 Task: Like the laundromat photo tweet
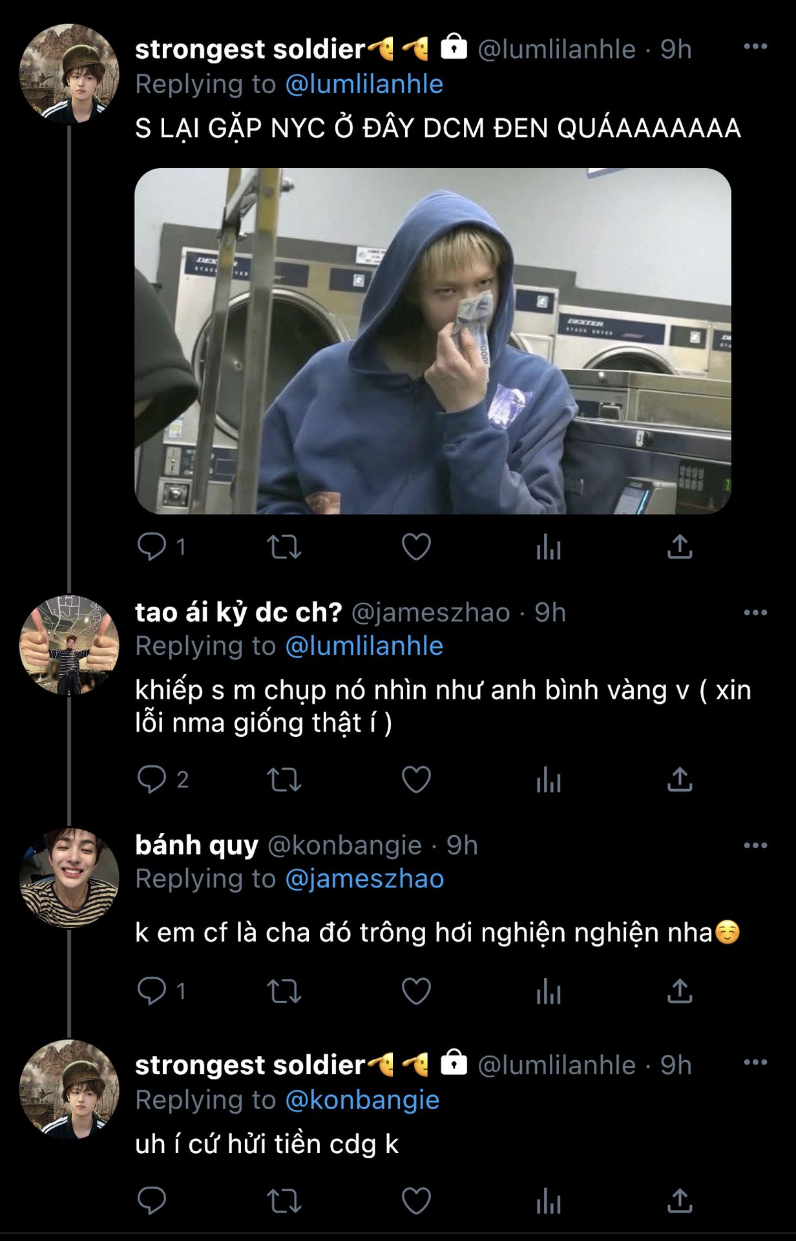coord(416,547)
